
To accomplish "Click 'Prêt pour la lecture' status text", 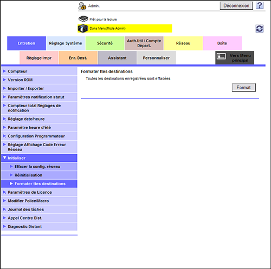I will click(x=103, y=19).
